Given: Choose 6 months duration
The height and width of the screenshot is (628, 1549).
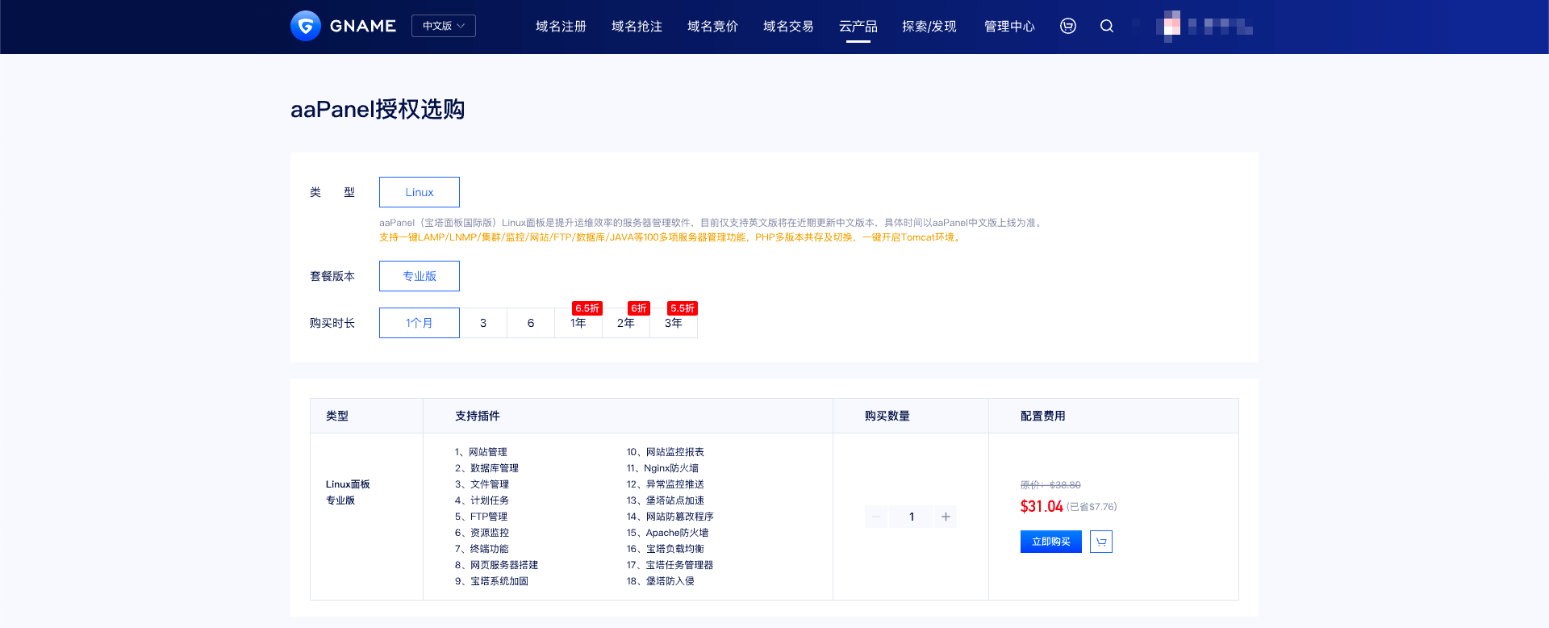Looking at the screenshot, I should point(531,323).
